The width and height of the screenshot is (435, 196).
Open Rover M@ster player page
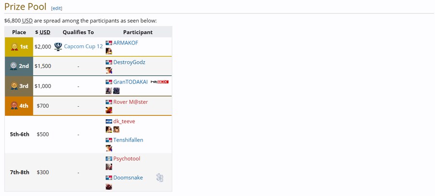coord(130,102)
